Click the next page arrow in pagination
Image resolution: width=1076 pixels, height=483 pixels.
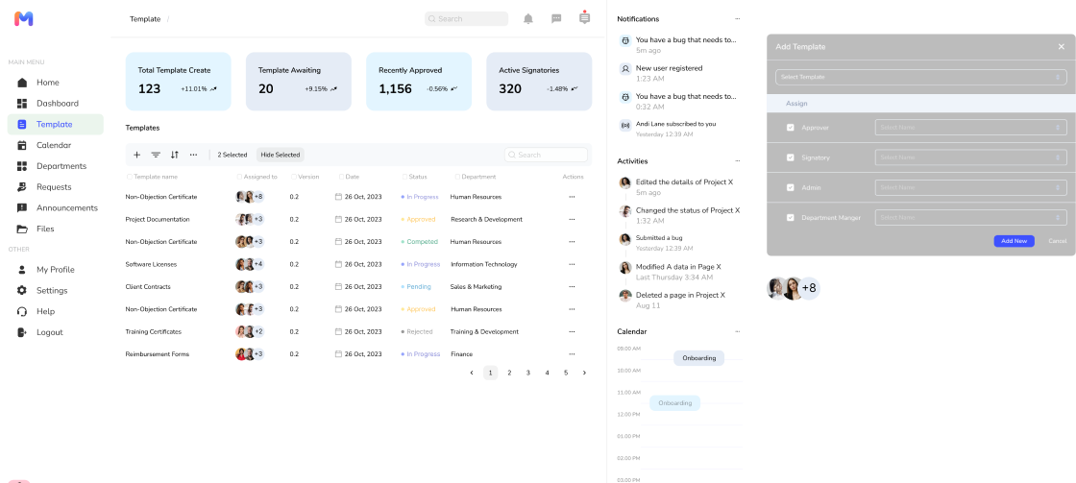coord(584,373)
